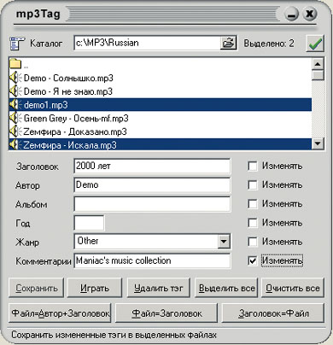The image size is (333, 345).
Task: Open the Жанр dropdown arrow
Action: (224, 242)
